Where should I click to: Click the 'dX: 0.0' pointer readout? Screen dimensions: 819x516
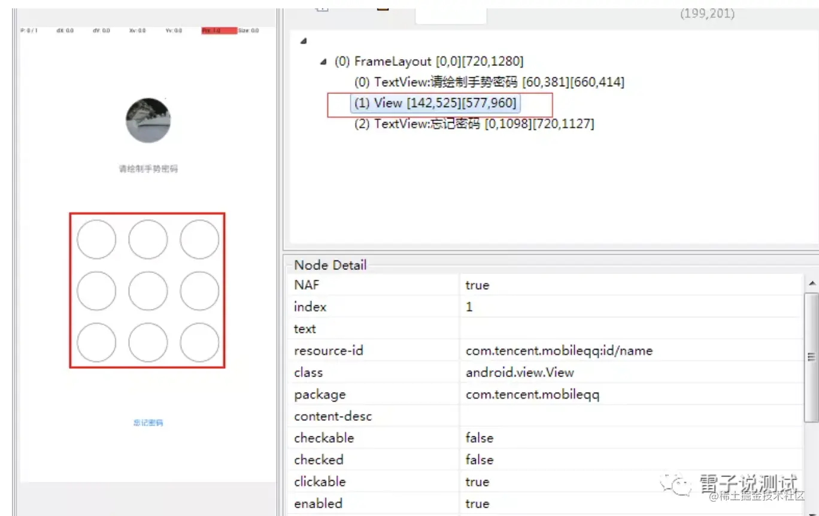pyautogui.click(x=65, y=30)
